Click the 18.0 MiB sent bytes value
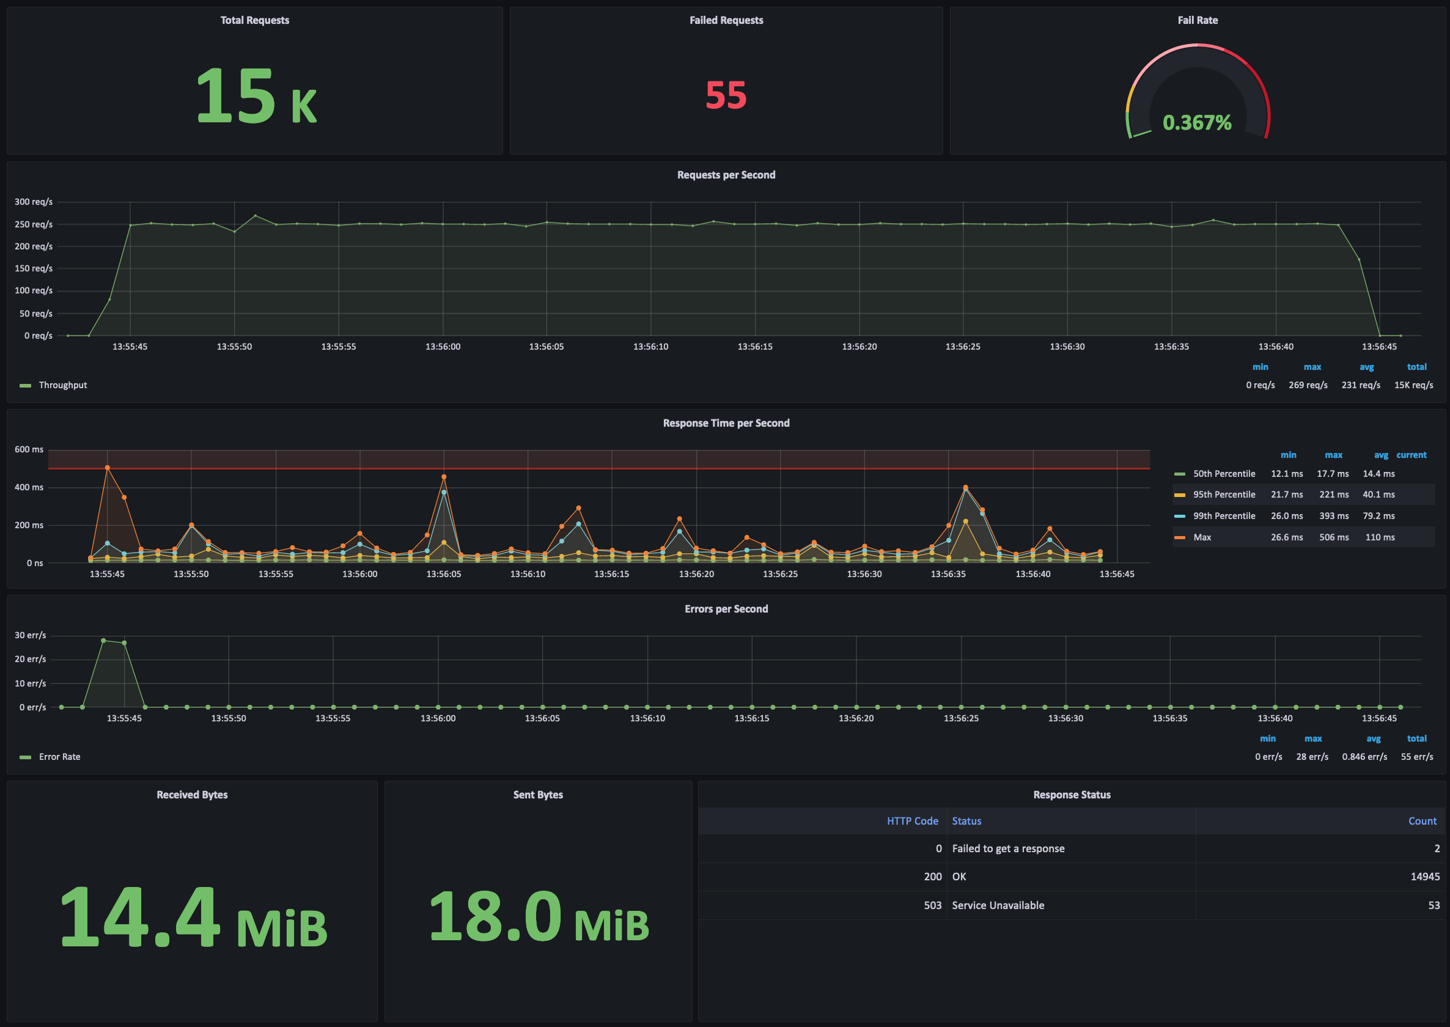The image size is (1450, 1027). (x=539, y=916)
